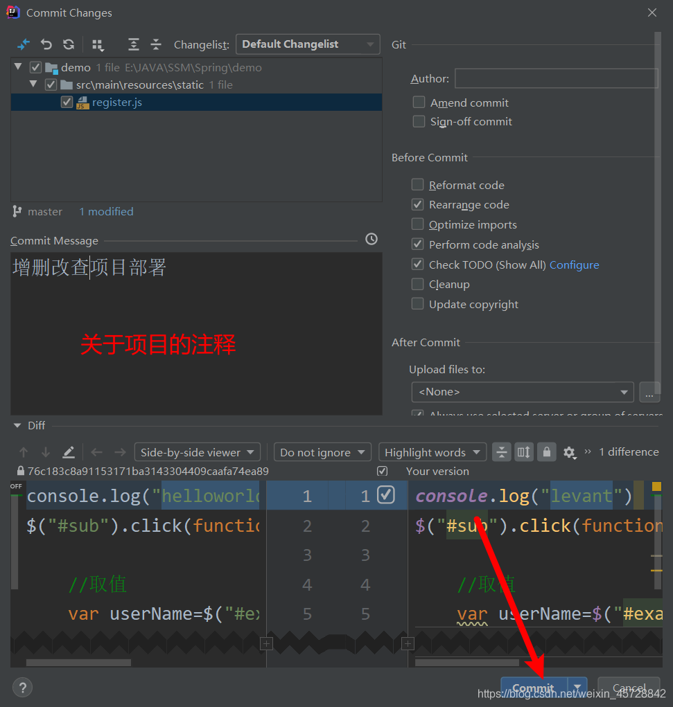Click the master branch icon
This screenshot has height=707, width=673.
(17, 211)
